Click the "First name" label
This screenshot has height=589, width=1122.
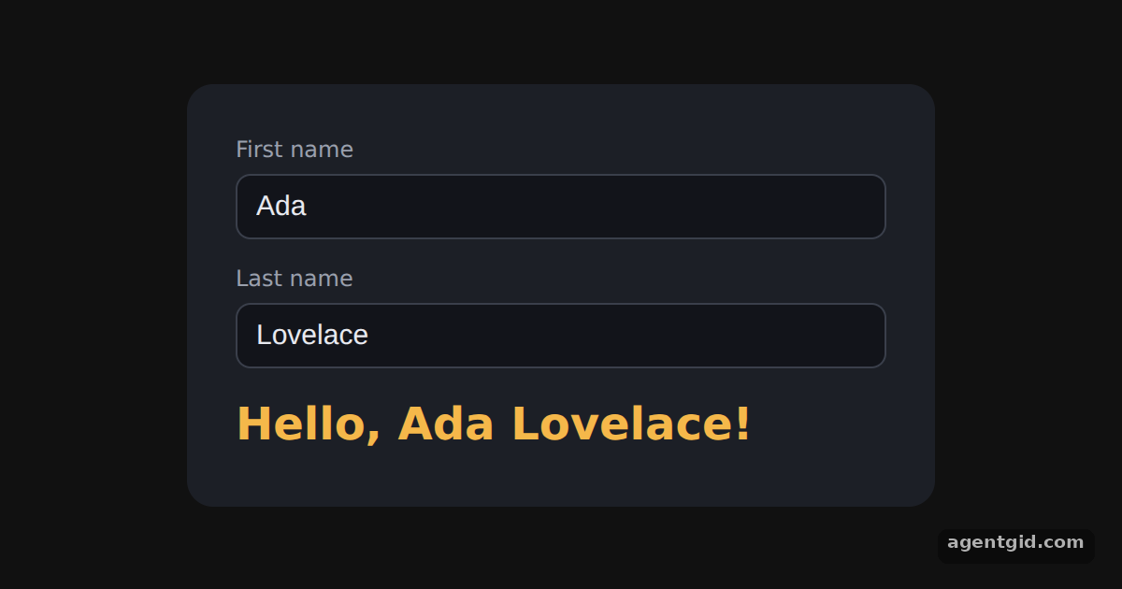tap(295, 150)
